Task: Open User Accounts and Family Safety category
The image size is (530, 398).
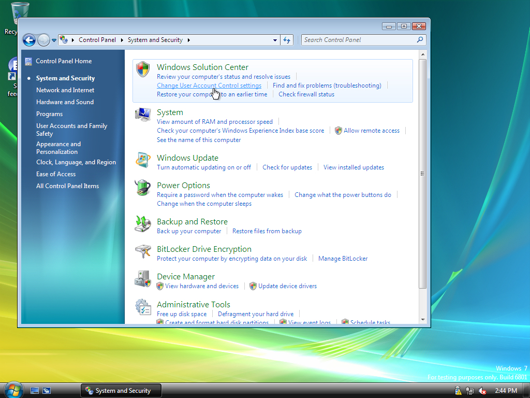Action: click(71, 130)
